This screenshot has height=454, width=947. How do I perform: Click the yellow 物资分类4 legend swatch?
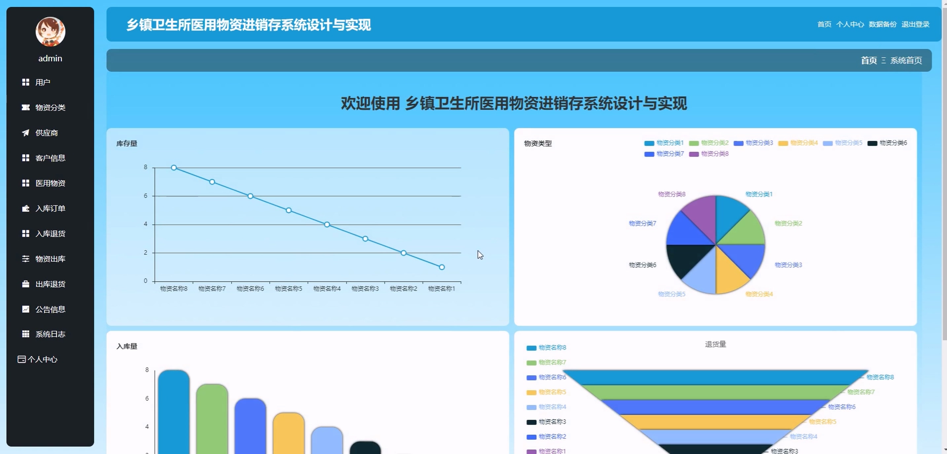coord(783,143)
